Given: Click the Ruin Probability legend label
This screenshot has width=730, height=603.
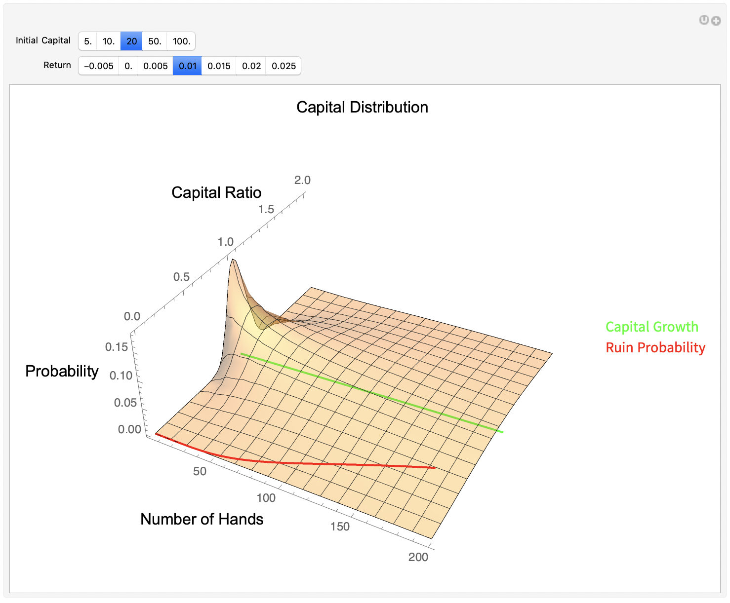Looking at the screenshot, I should (655, 347).
